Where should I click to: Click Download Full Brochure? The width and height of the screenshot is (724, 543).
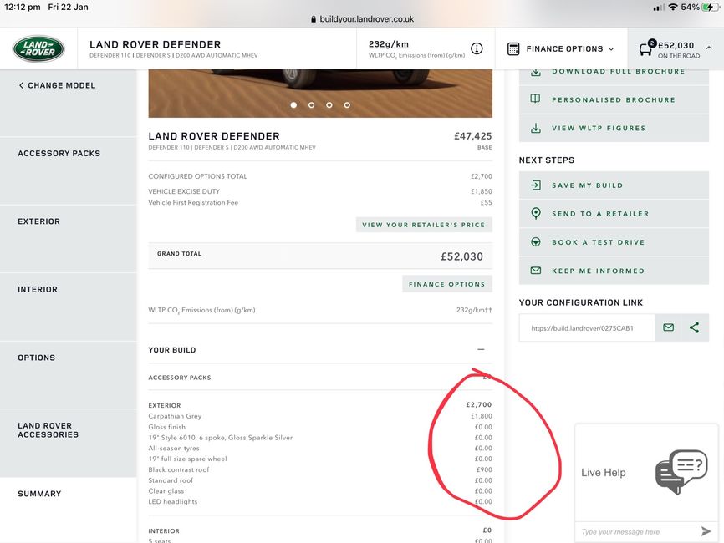[x=614, y=77]
